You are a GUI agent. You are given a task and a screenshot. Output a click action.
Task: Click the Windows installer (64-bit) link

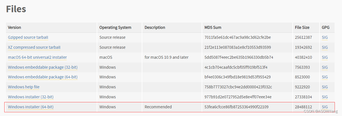(31, 107)
